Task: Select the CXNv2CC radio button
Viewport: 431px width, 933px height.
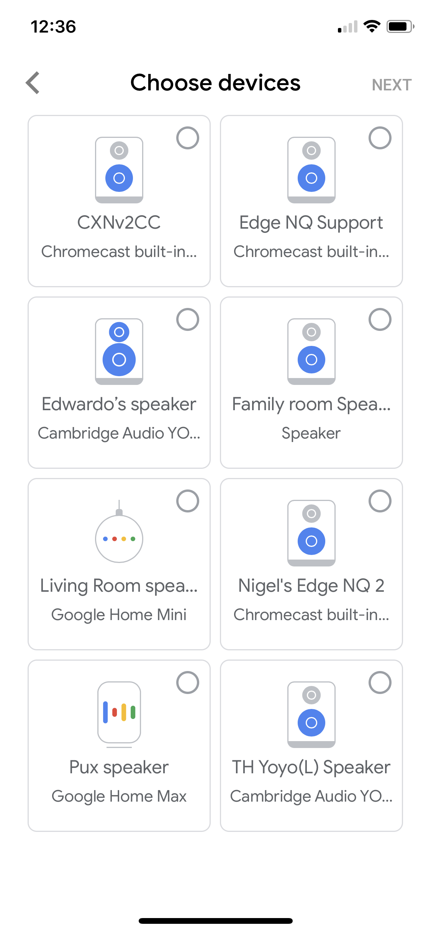Action: point(188,138)
